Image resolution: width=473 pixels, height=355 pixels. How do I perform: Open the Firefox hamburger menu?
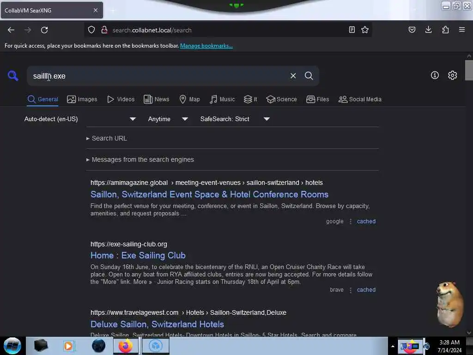462,30
